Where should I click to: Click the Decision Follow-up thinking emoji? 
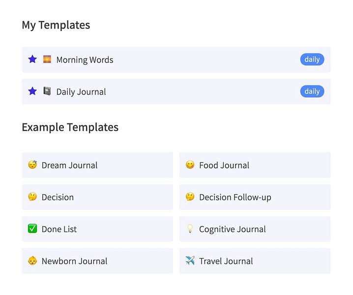point(190,197)
